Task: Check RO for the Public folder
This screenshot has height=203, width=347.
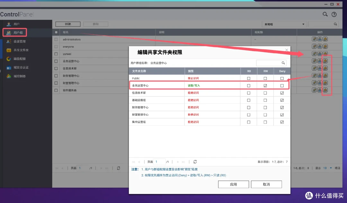Action: (248, 79)
